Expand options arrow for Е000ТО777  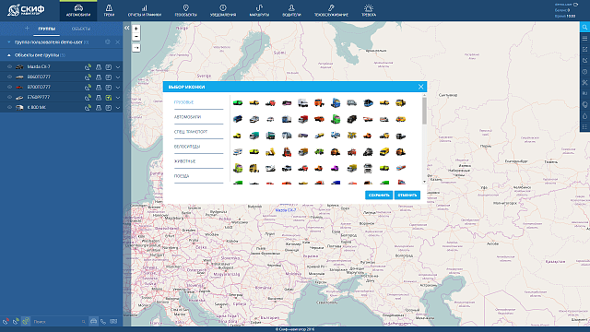tap(118, 88)
